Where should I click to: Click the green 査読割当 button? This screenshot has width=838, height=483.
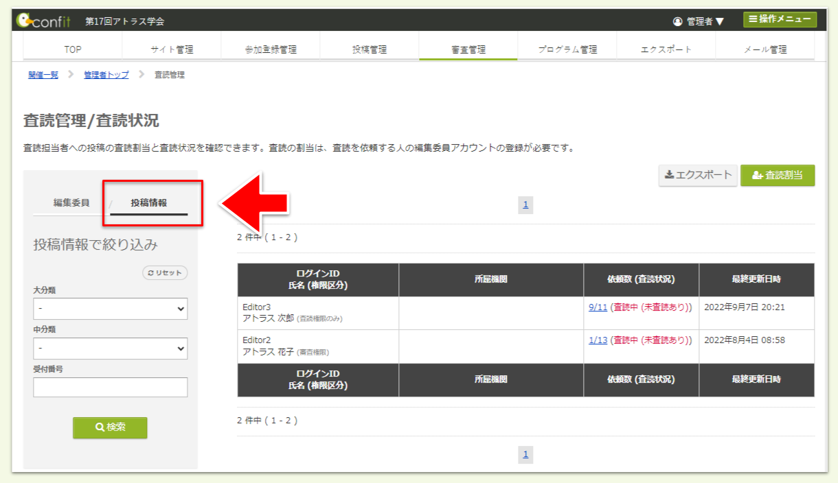pyautogui.click(x=778, y=175)
